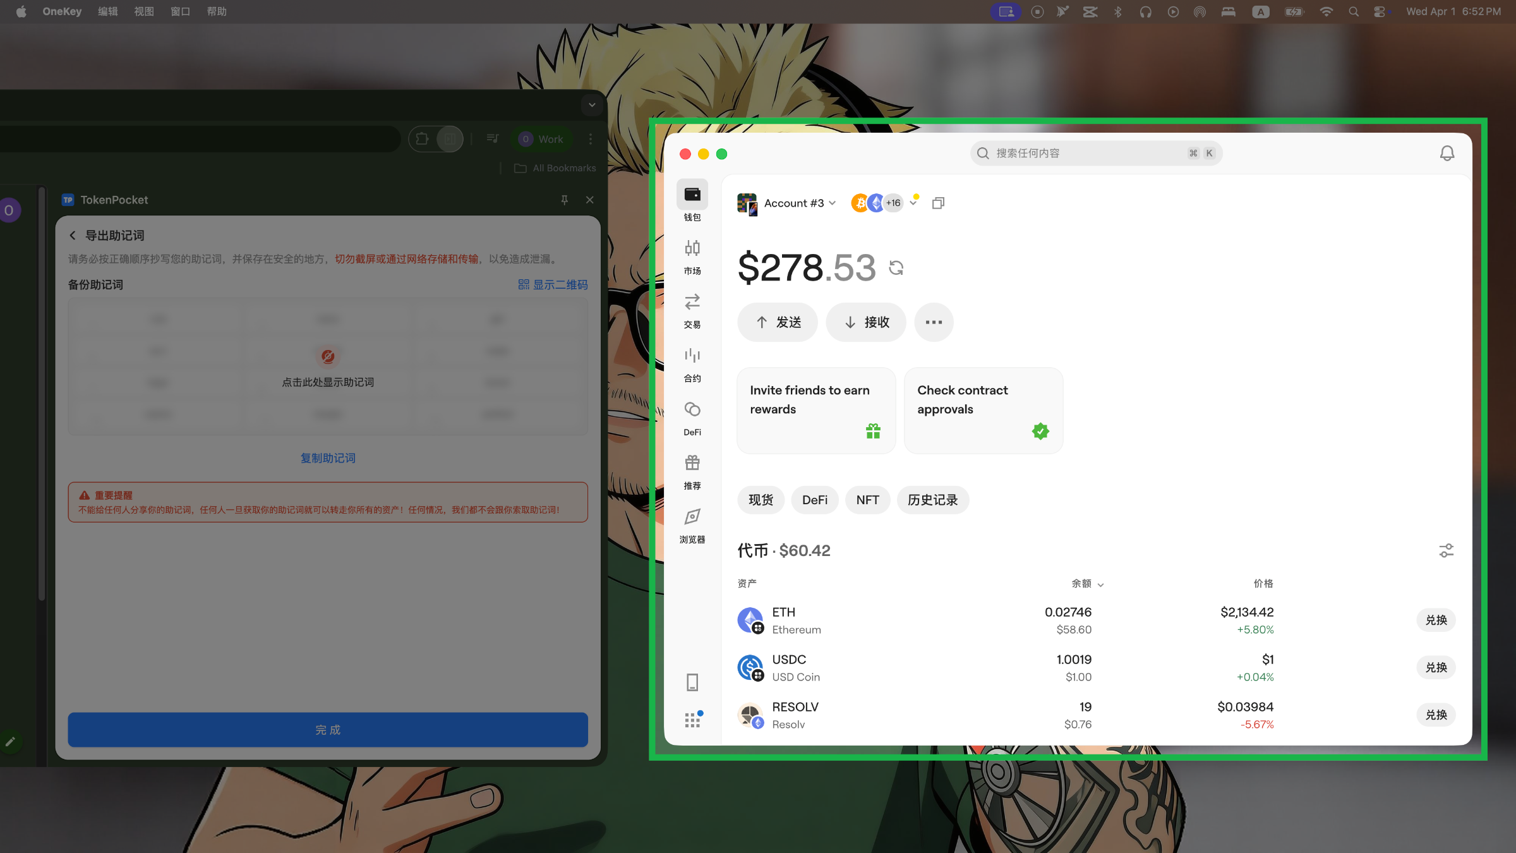Click the Account #3 avatar image

[x=747, y=203]
